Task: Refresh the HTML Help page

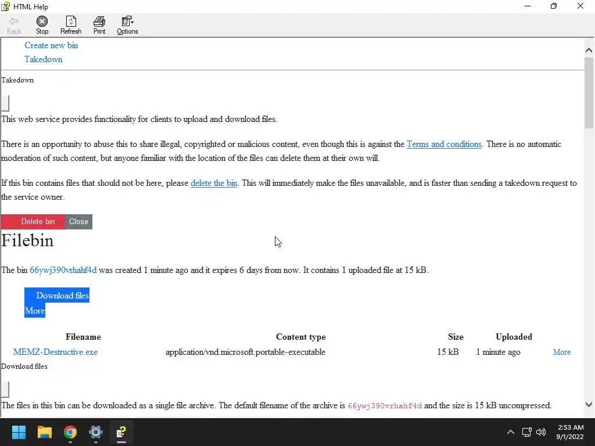Action: (x=71, y=26)
